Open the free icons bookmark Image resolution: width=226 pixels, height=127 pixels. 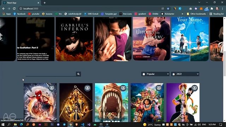pos(126,14)
